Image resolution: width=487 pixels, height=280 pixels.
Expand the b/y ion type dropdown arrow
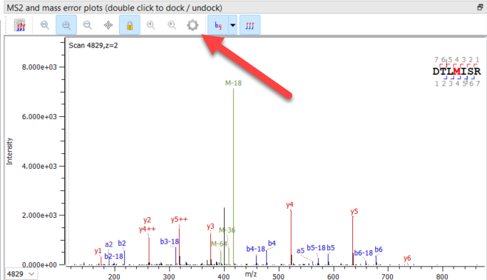(233, 25)
